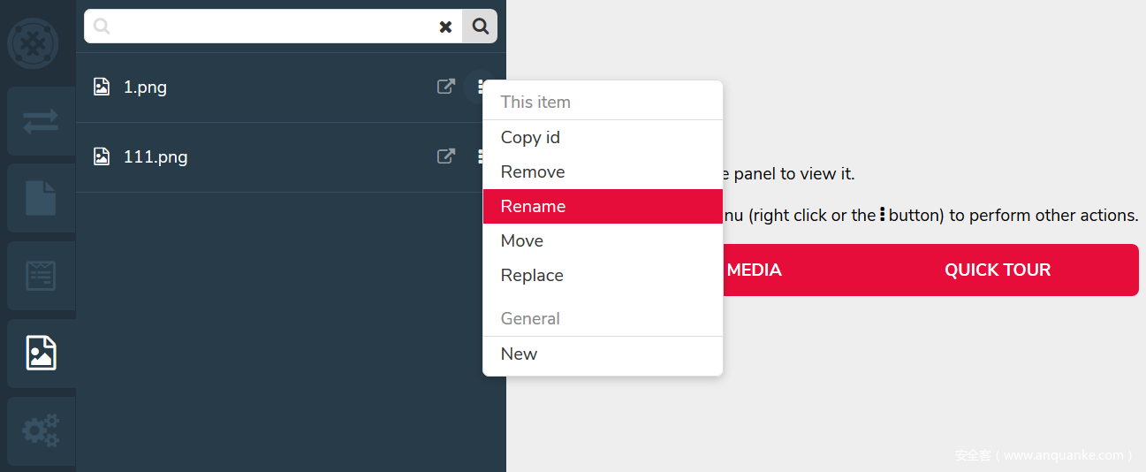Open 111.png external link icon
Image resolution: width=1146 pixels, height=472 pixels.
click(446, 156)
